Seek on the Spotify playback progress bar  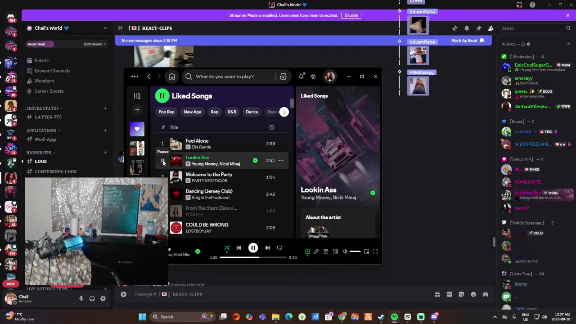click(x=253, y=257)
